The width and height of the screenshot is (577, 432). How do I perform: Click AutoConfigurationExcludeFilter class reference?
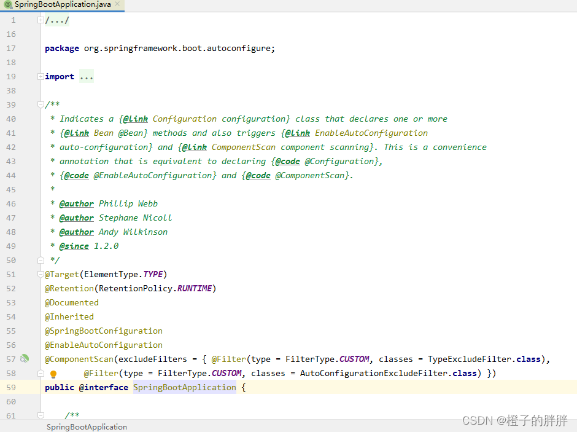[373, 374]
